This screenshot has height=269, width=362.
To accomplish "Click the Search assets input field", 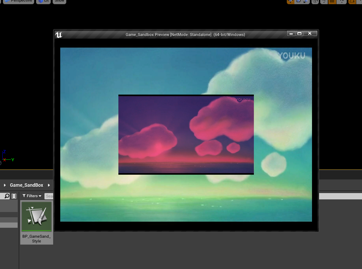I will pyautogui.click(x=50, y=196).
